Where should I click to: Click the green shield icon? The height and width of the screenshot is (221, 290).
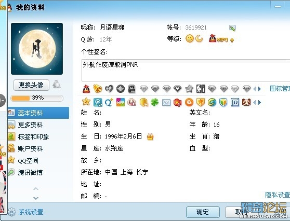(223, 102)
